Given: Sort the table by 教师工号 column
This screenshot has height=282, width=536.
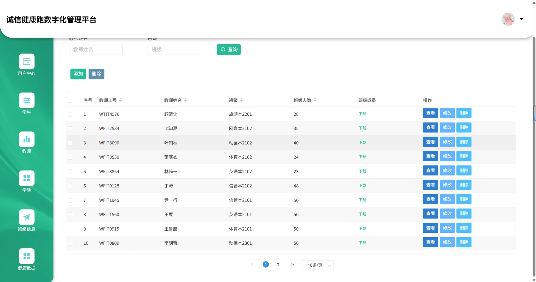Looking at the screenshot, I should tap(120, 100).
